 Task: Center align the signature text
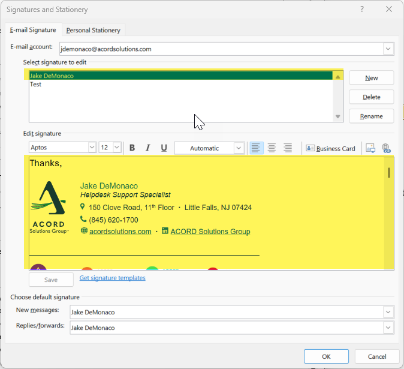[272, 148]
